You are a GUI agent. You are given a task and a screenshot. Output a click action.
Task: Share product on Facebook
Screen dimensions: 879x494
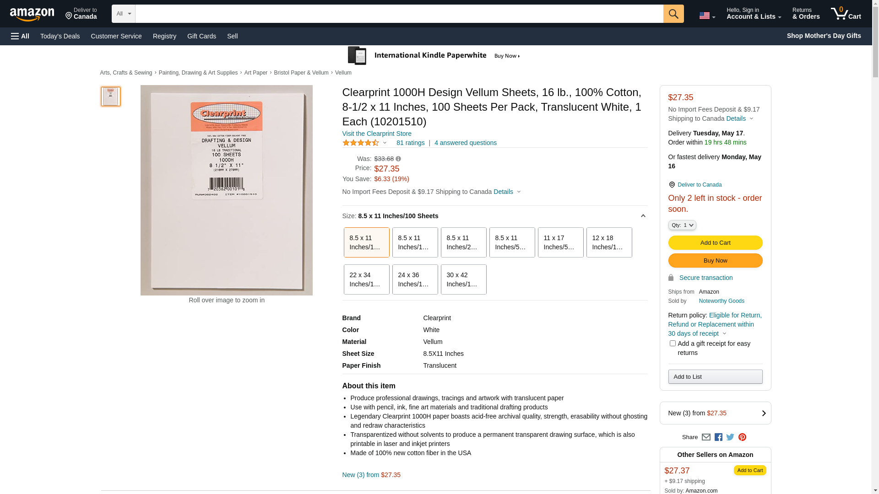pos(718,437)
